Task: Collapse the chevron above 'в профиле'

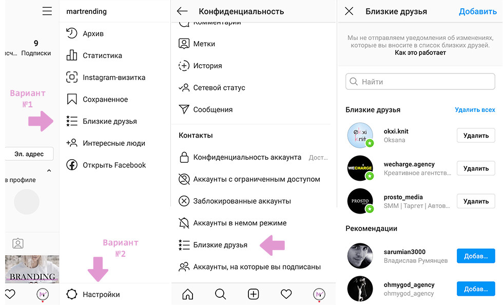Action: click(49, 170)
